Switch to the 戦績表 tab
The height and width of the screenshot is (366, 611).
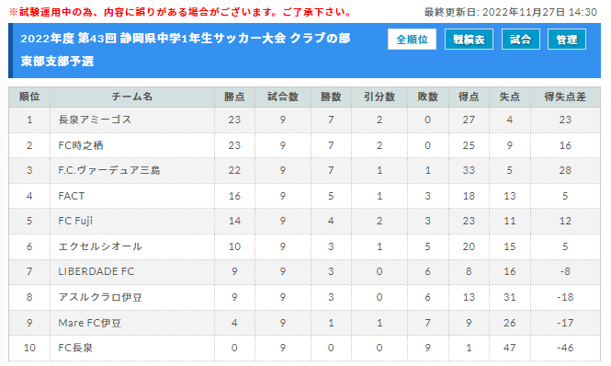pos(469,40)
